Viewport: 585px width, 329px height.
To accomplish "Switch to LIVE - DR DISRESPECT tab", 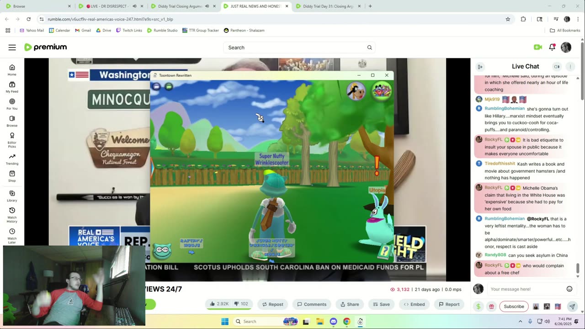I will [110, 6].
